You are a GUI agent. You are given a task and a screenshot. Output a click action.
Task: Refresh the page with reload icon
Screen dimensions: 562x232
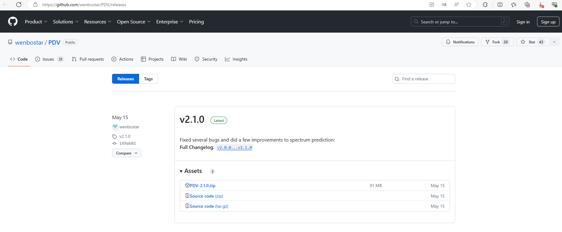[19, 5]
